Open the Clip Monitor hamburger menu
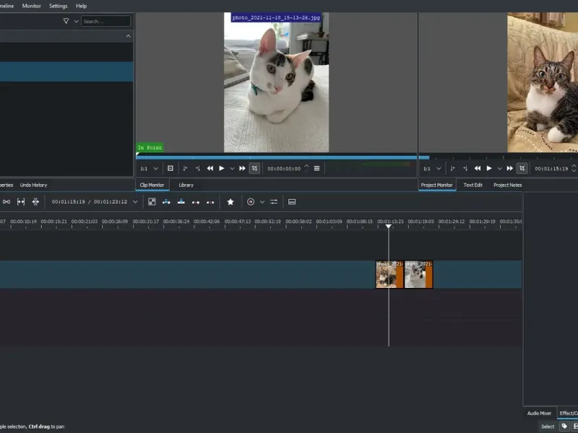This screenshot has height=433, width=578. tap(316, 168)
